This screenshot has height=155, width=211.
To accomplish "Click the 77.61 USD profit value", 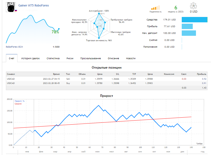I will point(169,26).
